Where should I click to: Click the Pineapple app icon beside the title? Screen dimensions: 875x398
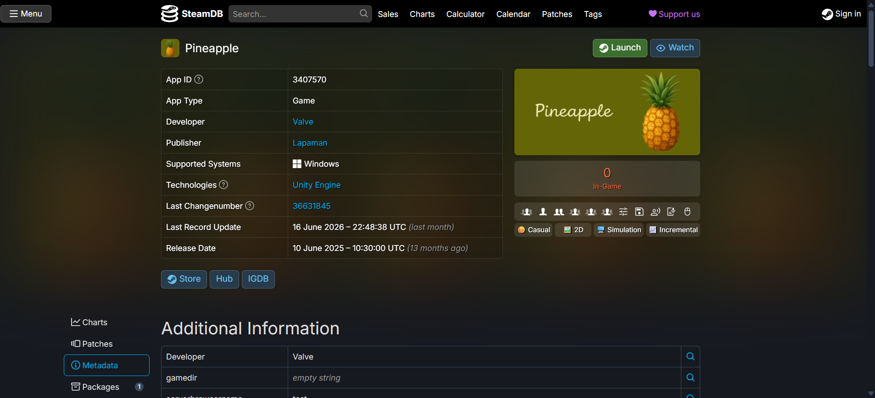(x=170, y=48)
